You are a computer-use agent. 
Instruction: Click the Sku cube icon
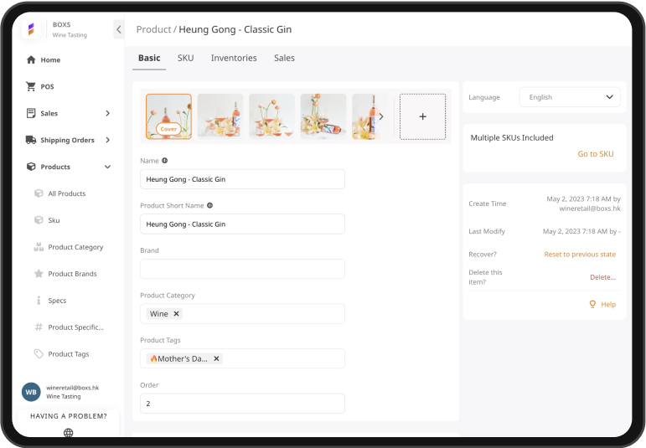tap(39, 220)
